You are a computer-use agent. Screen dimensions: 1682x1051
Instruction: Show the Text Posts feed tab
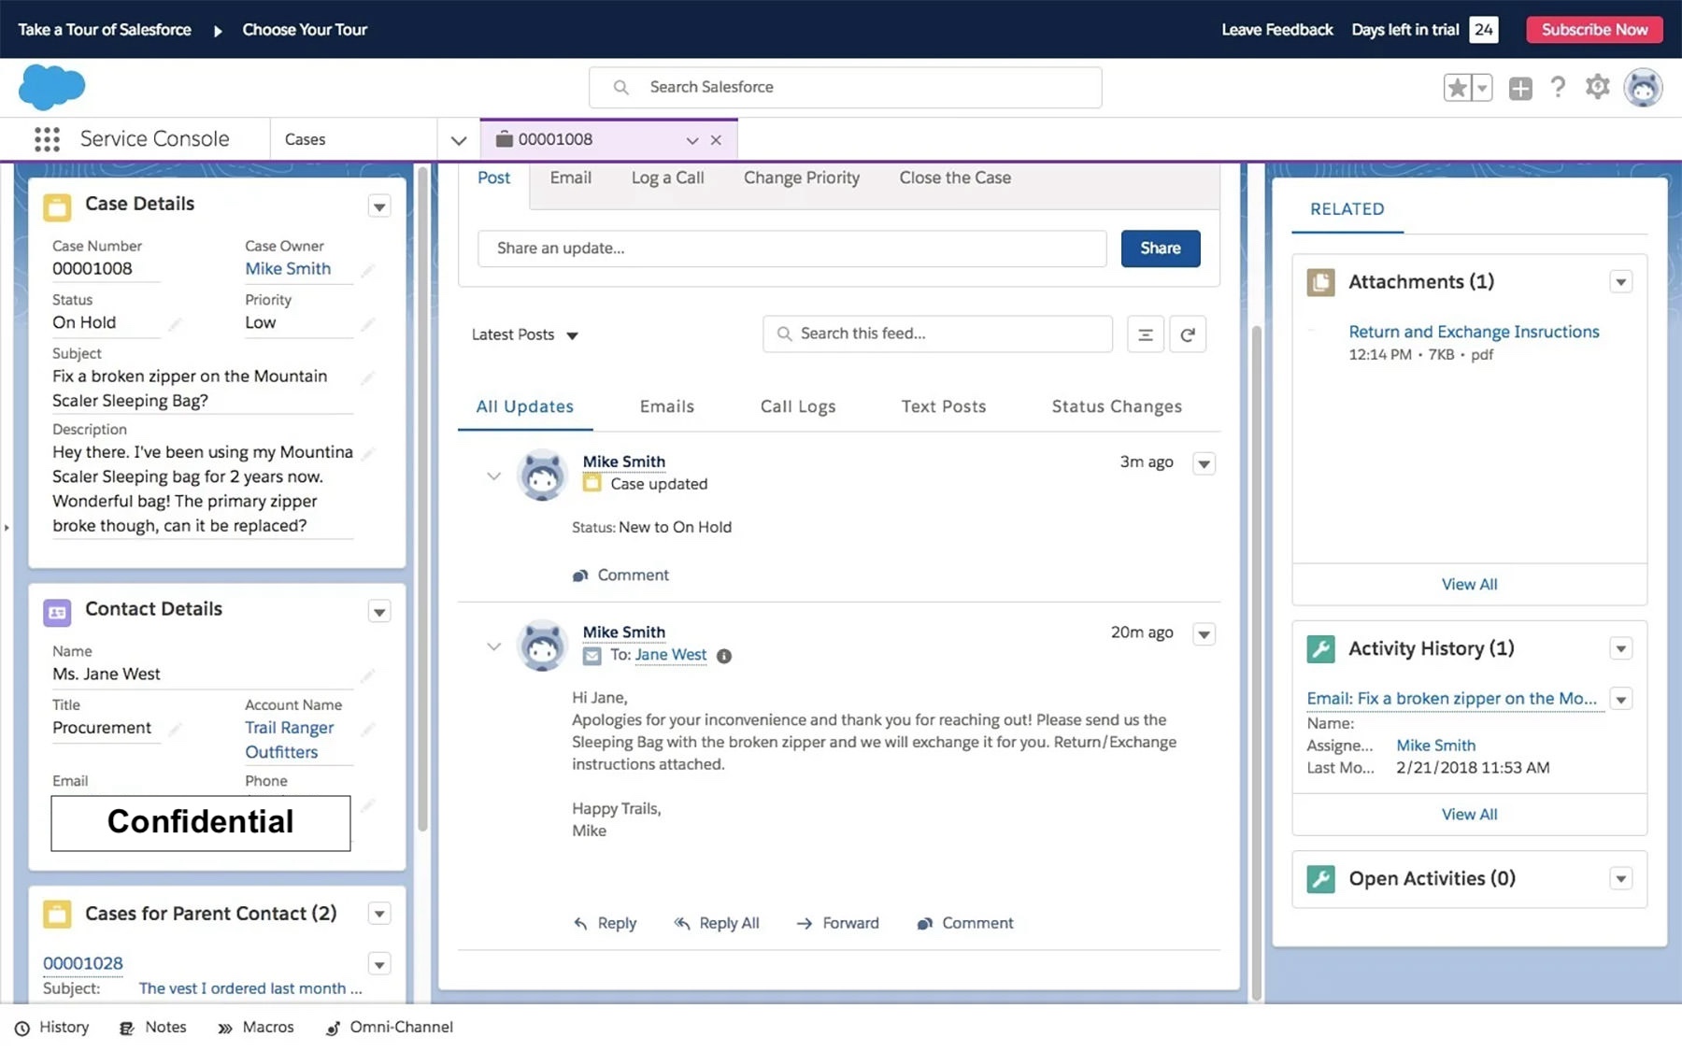(944, 407)
